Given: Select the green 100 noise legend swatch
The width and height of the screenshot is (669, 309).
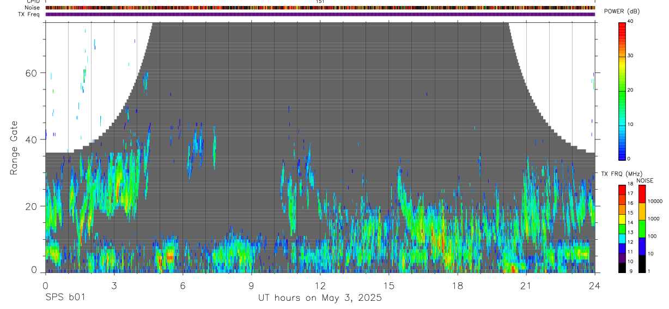Looking at the screenshot, I should [x=642, y=229].
